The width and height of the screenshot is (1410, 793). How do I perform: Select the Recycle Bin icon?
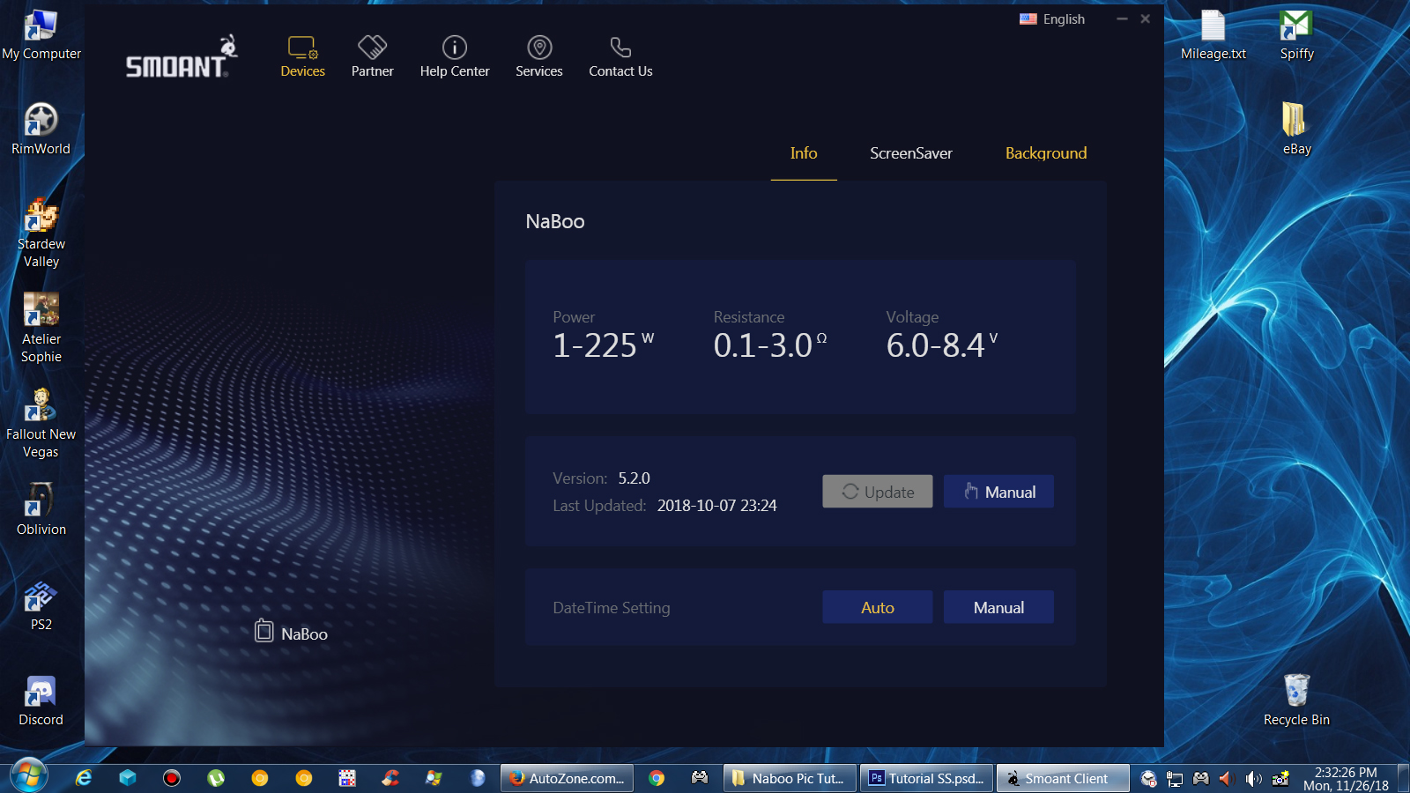tap(1296, 701)
